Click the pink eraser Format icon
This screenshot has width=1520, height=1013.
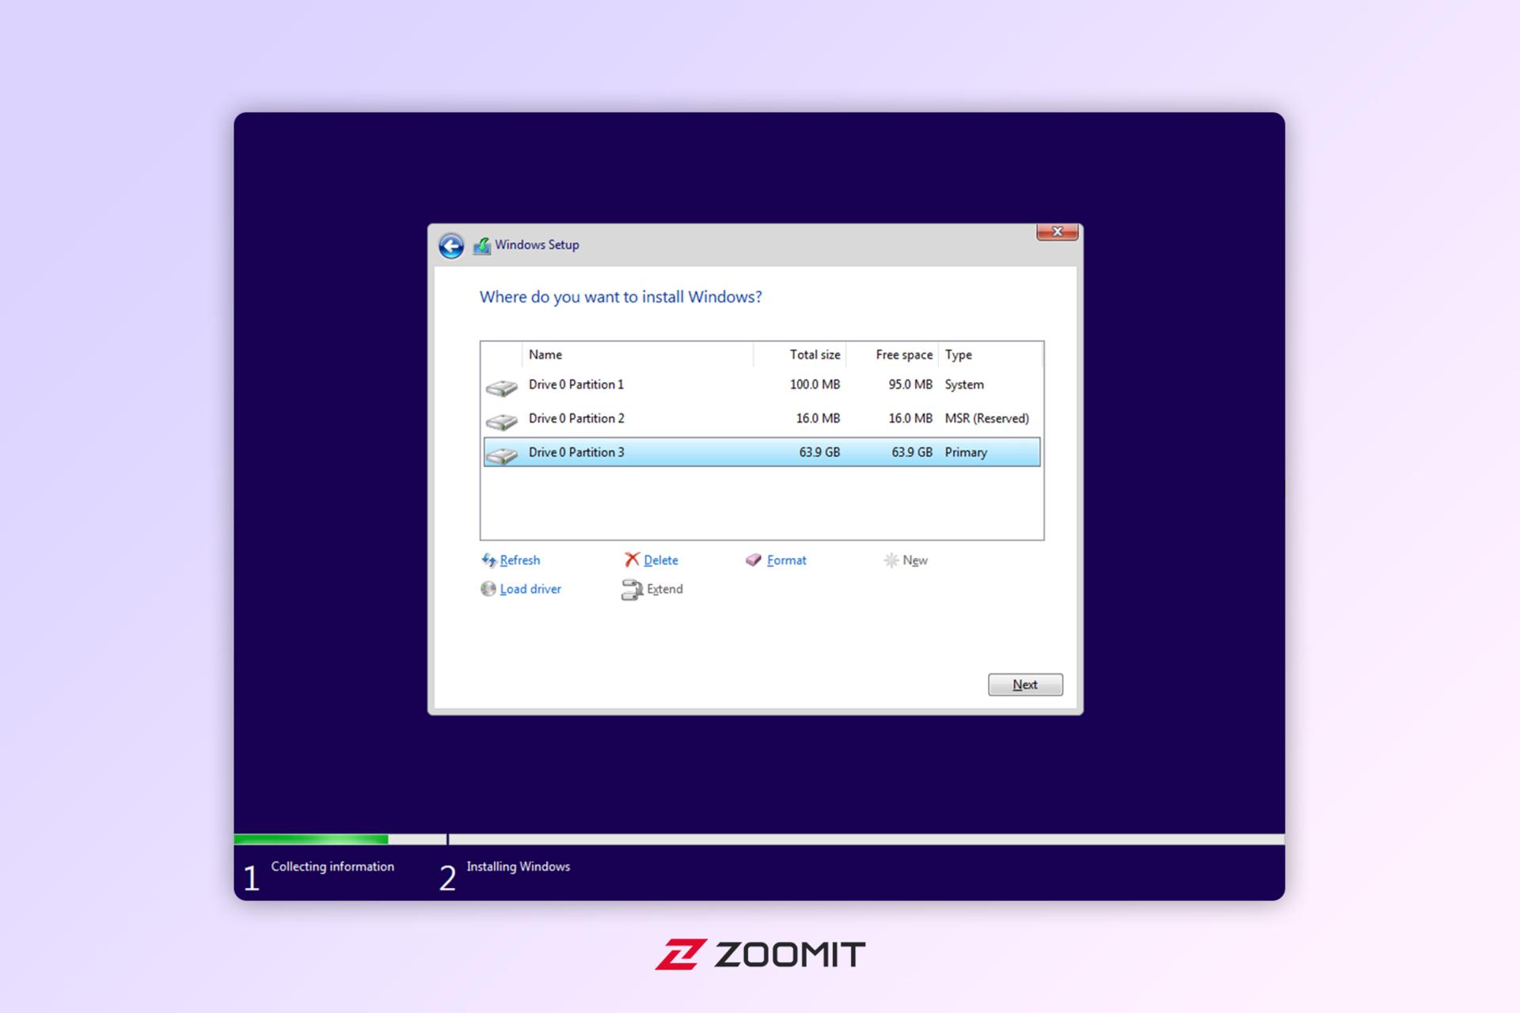(x=754, y=560)
